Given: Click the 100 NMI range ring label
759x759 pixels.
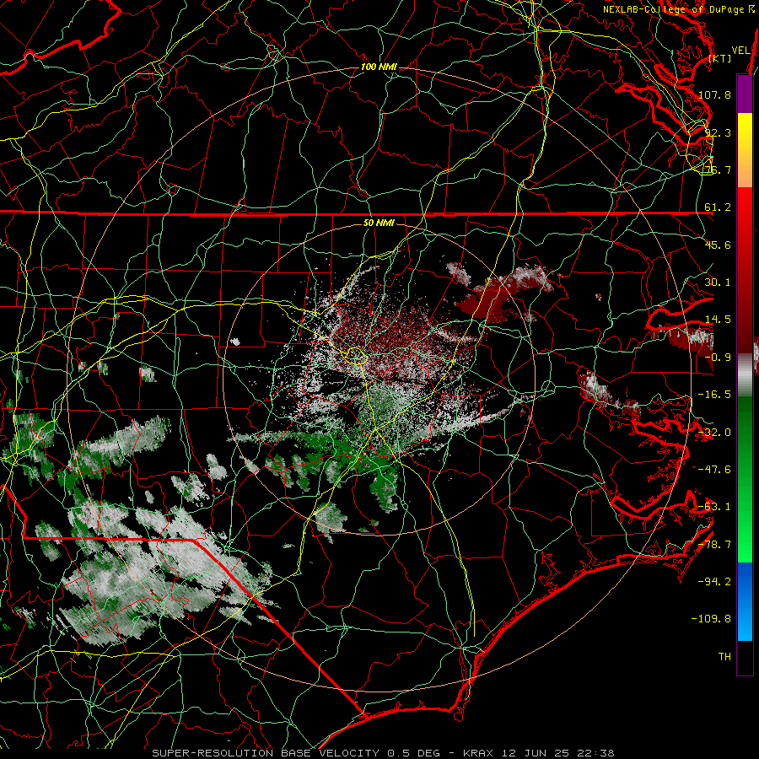Looking at the screenshot, I should (x=379, y=67).
